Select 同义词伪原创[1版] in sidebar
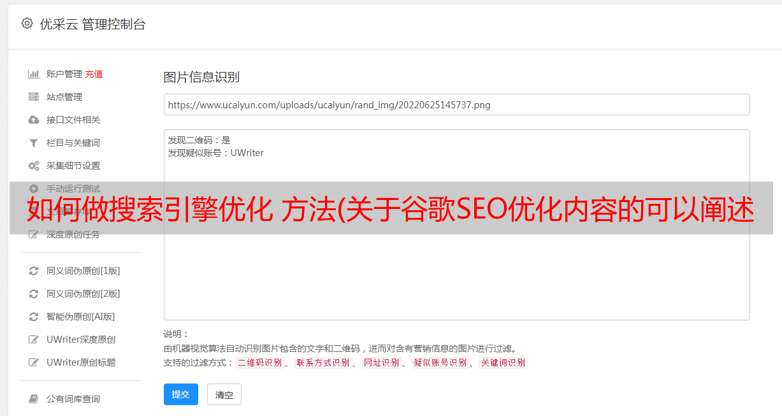 [83, 271]
